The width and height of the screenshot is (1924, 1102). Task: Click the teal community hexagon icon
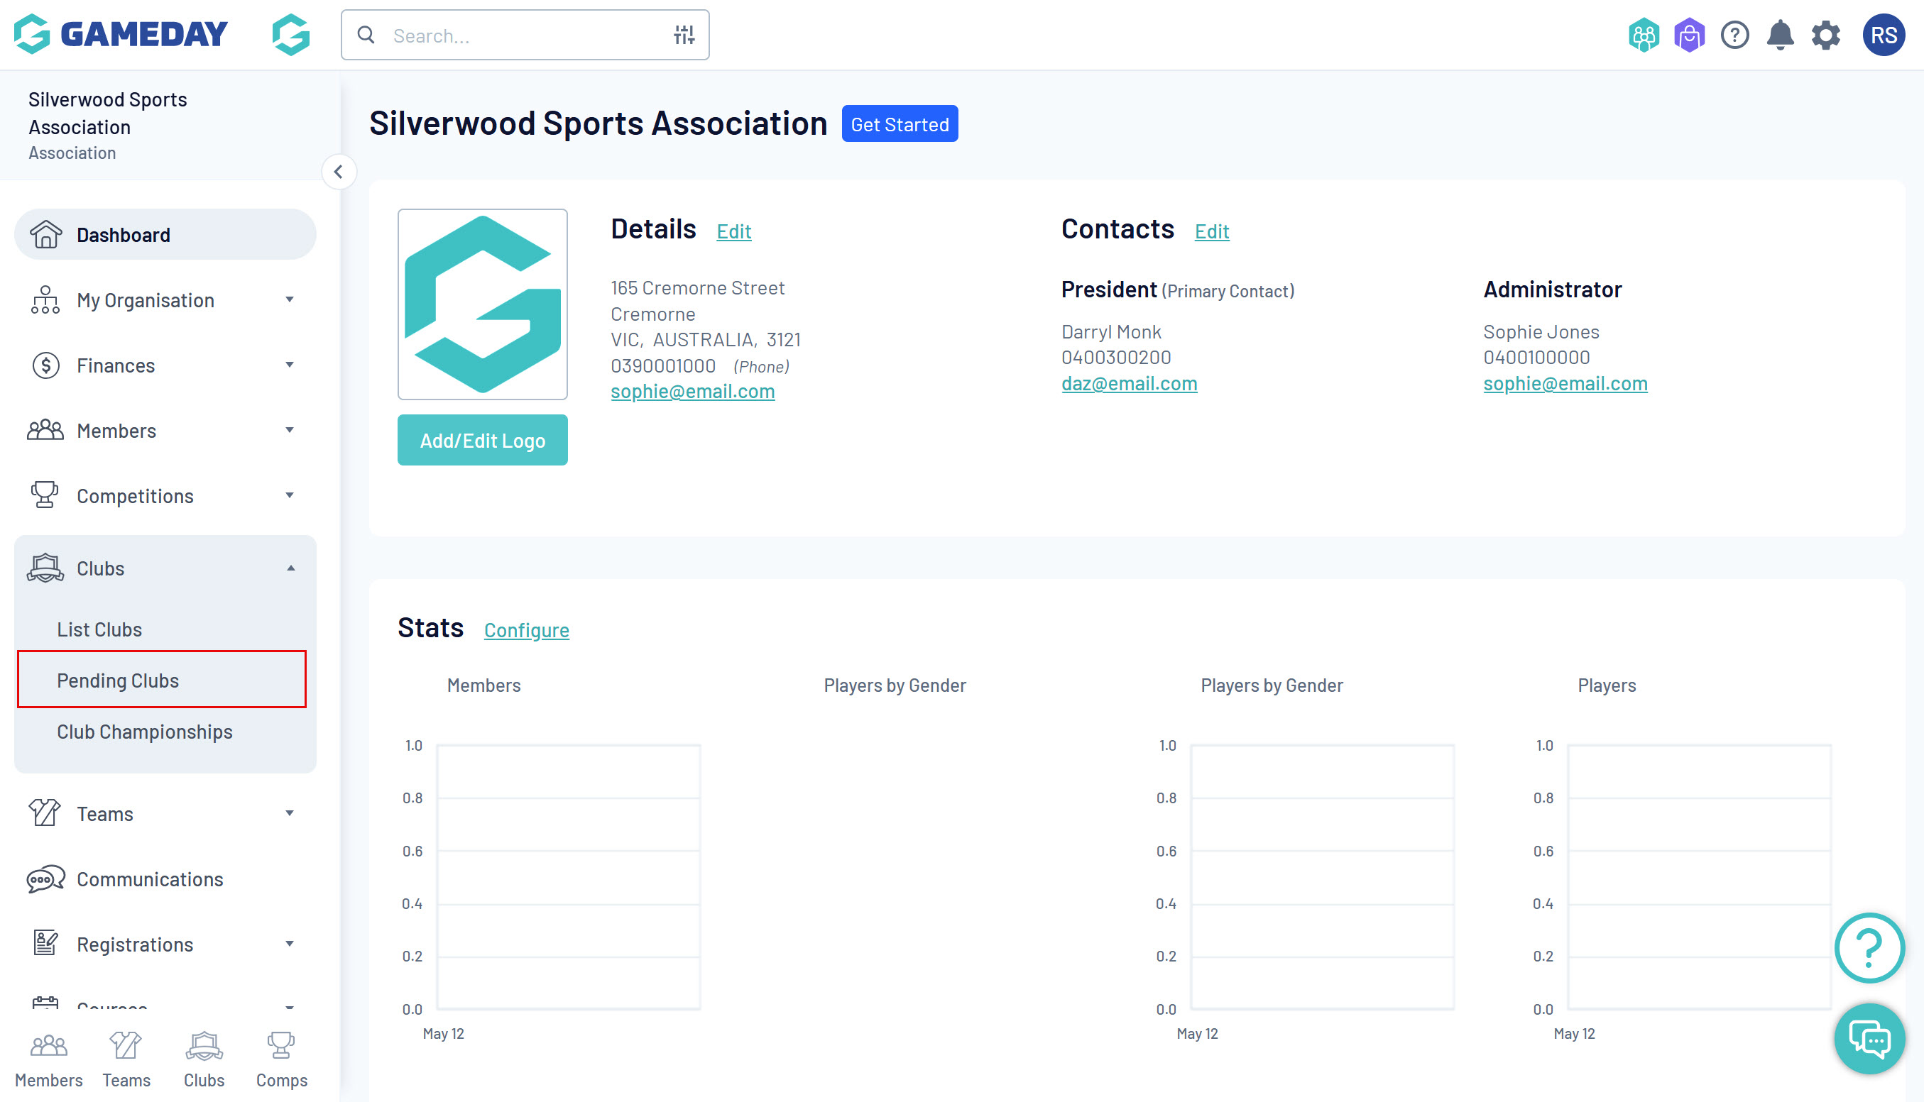coord(1643,35)
